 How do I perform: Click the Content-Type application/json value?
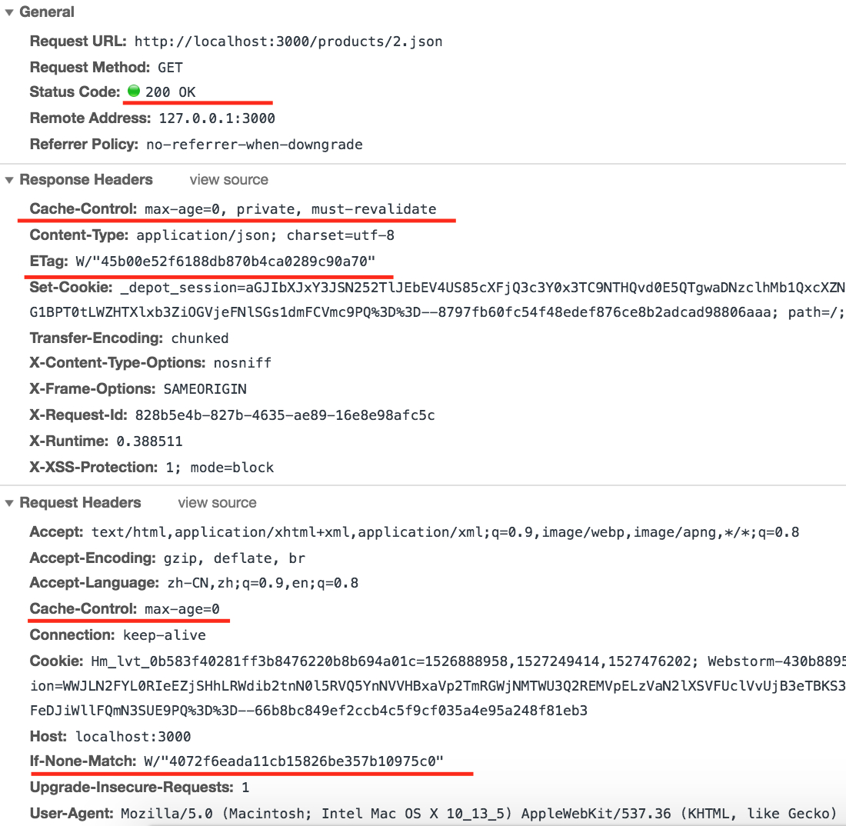(x=265, y=236)
